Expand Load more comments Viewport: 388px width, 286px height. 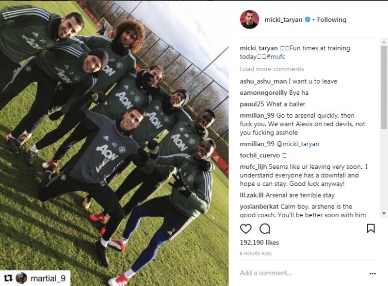pyautogui.click(x=272, y=69)
